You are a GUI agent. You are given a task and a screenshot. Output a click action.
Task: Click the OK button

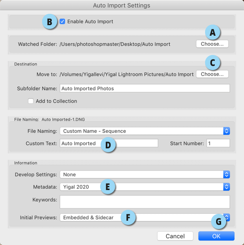click(217, 236)
